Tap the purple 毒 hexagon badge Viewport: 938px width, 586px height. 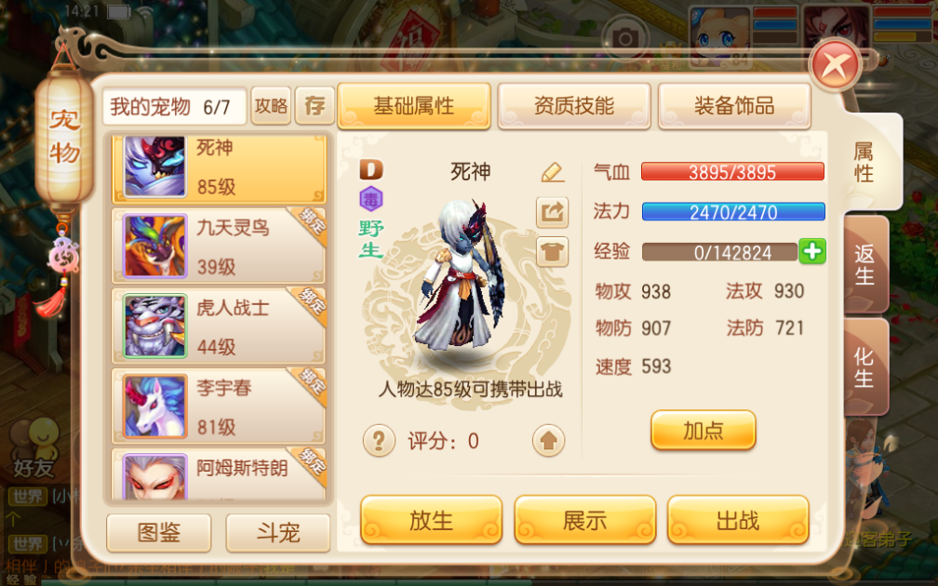371,199
